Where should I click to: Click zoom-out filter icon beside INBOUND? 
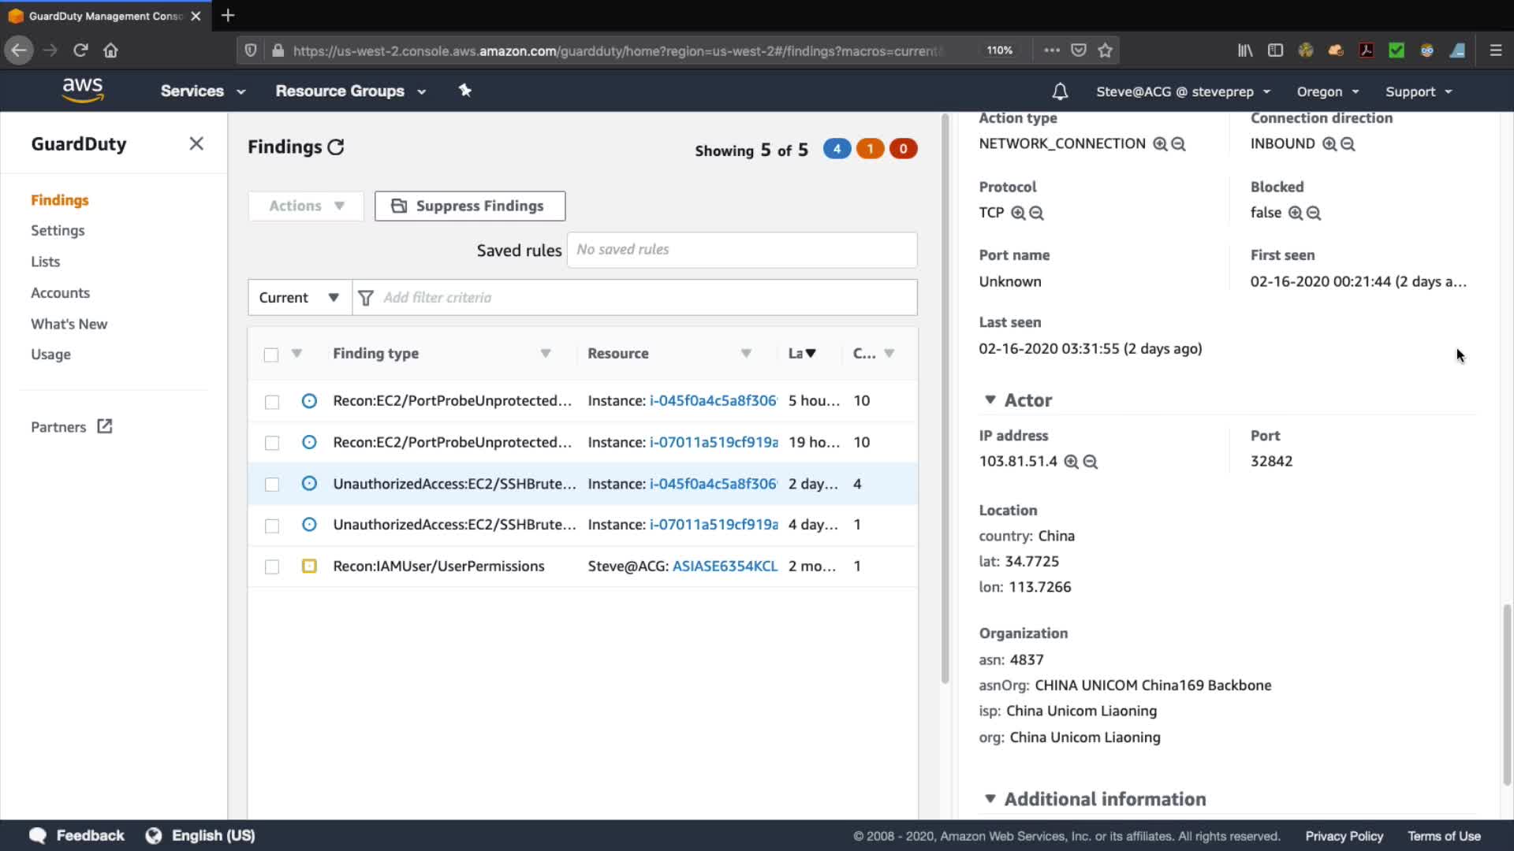[x=1348, y=144]
